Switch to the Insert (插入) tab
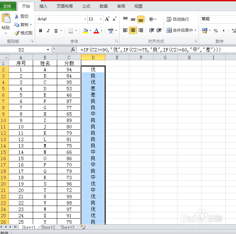Screen dimensions: 236x234 [43, 6]
